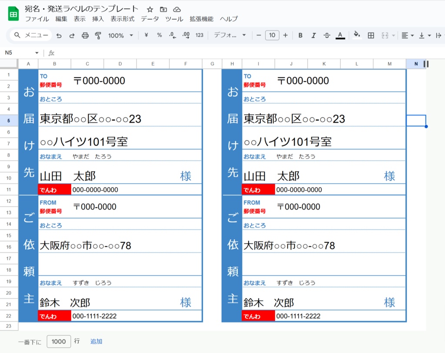445x353 pixels.
Task: Select column A header
Action: pyautogui.click(x=28, y=64)
